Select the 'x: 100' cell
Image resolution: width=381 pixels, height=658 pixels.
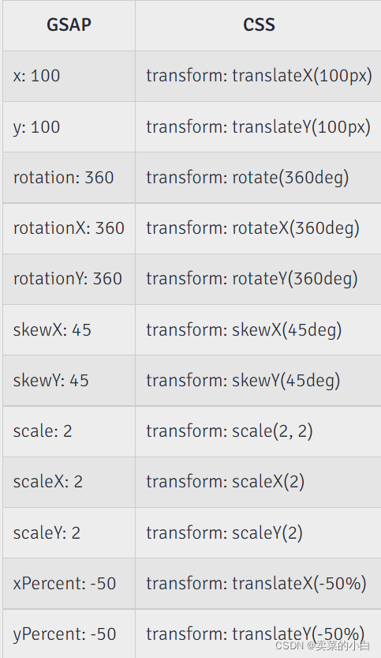pos(69,76)
